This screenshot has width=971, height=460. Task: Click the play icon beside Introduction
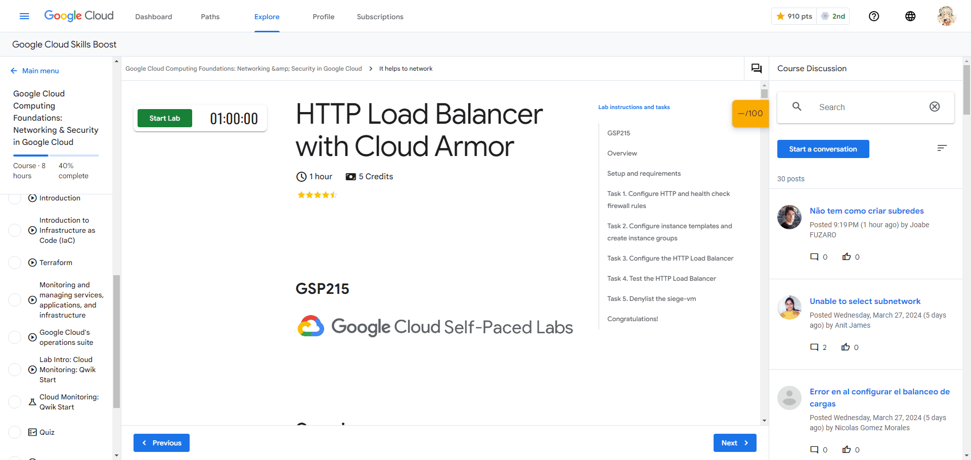pyautogui.click(x=32, y=198)
